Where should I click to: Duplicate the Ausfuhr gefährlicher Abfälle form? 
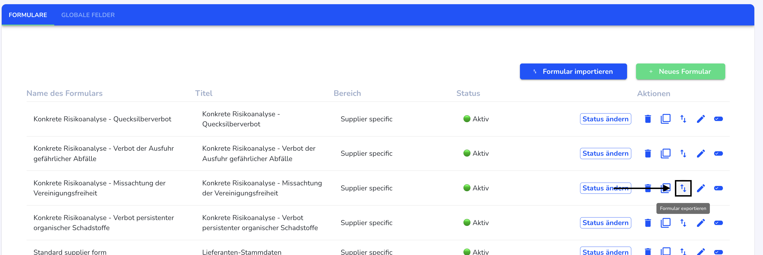(x=666, y=154)
